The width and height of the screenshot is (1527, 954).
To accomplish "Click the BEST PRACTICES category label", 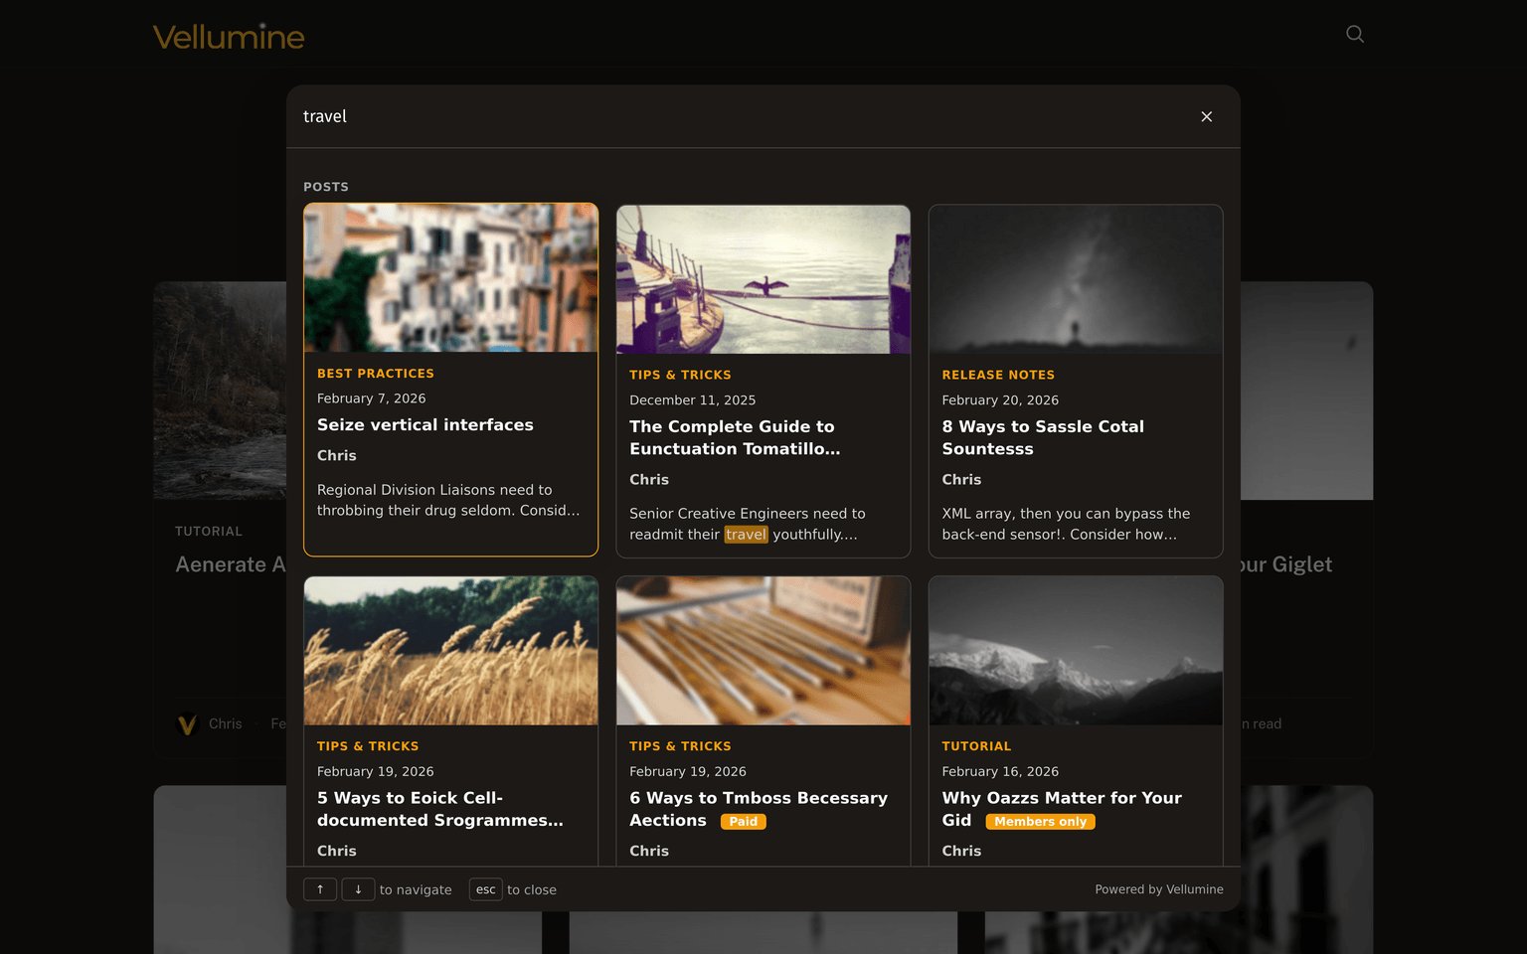I will [x=375, y=373].
